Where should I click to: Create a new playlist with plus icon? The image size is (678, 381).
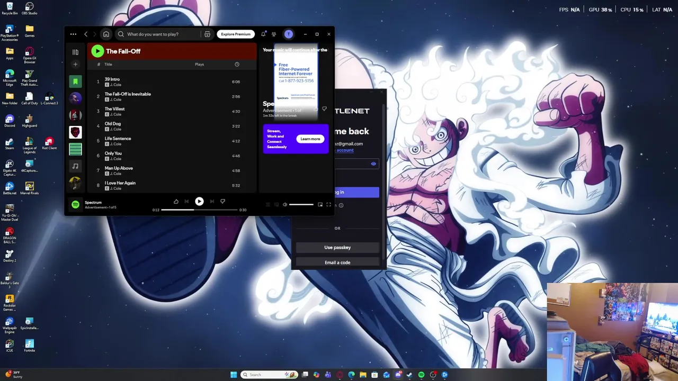(75, 64)
